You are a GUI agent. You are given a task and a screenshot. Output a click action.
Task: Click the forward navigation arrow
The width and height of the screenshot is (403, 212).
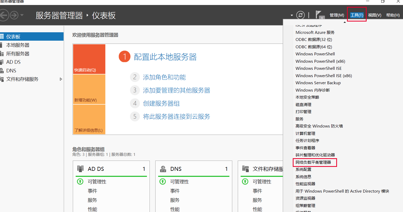pos(14,15)
